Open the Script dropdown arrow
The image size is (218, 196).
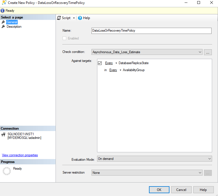[74, 18]
